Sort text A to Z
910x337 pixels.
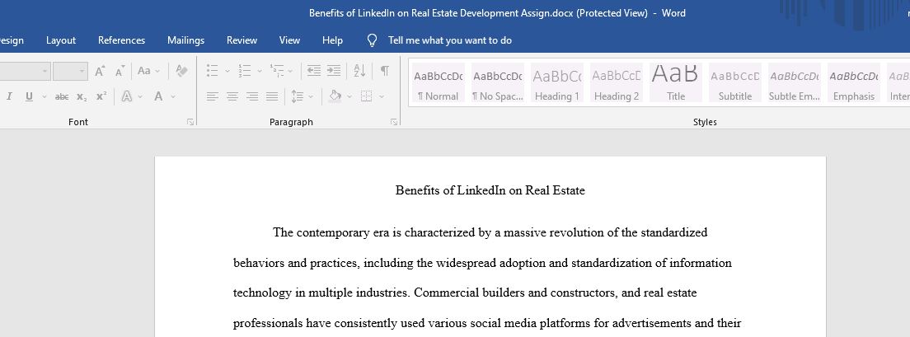coord(360,71)
